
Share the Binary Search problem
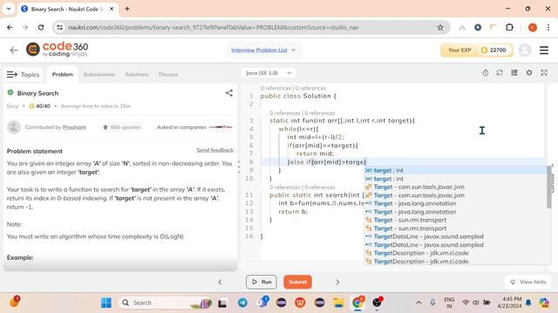pyautogui.click(x=229, y=93)
